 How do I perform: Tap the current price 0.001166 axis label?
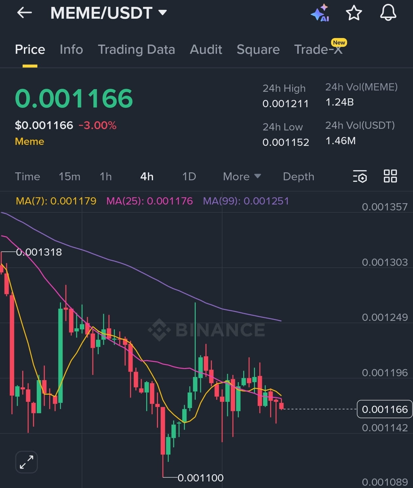[384, 409]
